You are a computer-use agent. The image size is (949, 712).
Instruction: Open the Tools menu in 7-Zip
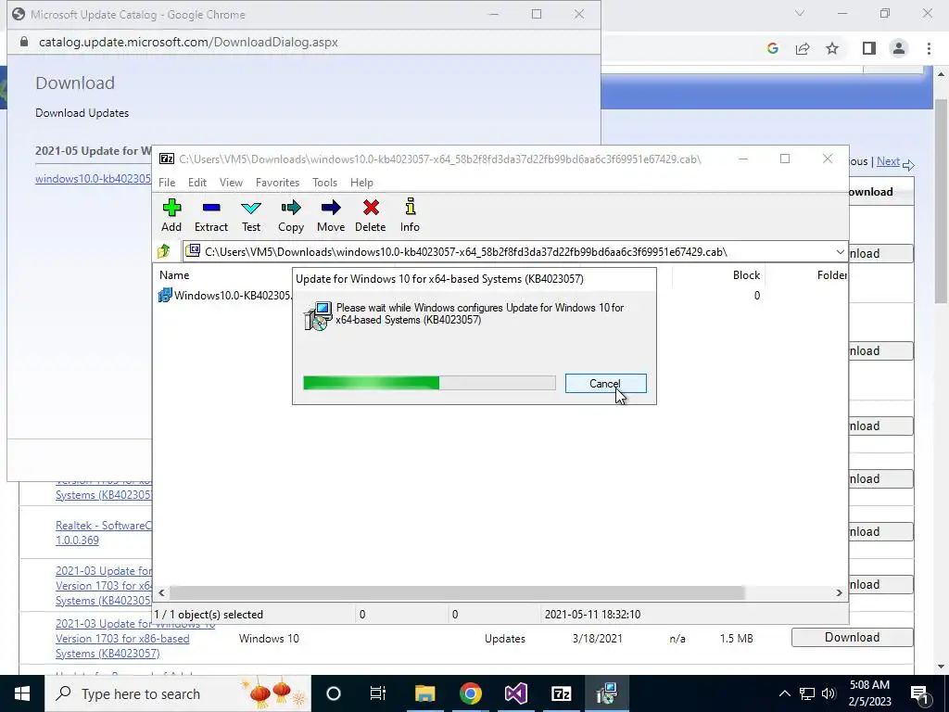[324, 183]
